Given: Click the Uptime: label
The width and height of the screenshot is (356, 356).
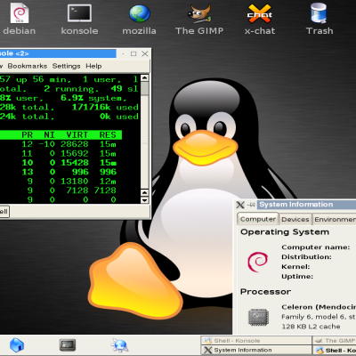Looking at the screenshot, I should click(x=297, y=277).
